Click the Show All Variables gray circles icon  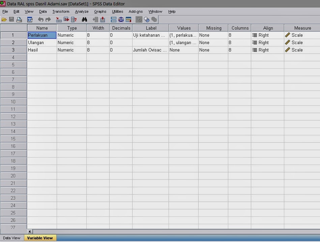click(154, 20)
